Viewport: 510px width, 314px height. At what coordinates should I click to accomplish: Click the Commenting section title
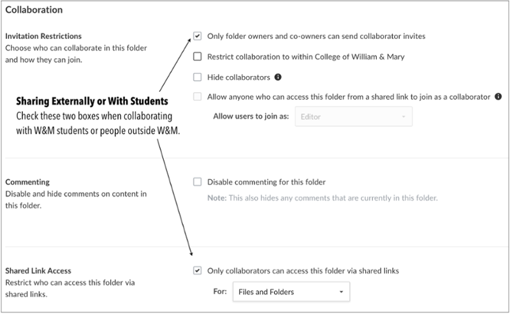pos(27,182)
